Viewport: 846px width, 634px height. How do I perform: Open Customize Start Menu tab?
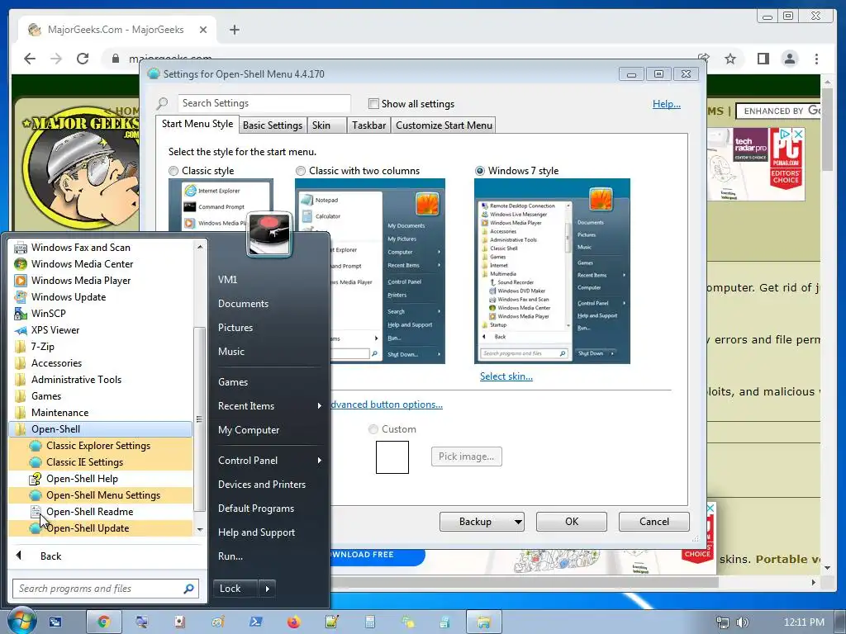(x=444, y=125)
